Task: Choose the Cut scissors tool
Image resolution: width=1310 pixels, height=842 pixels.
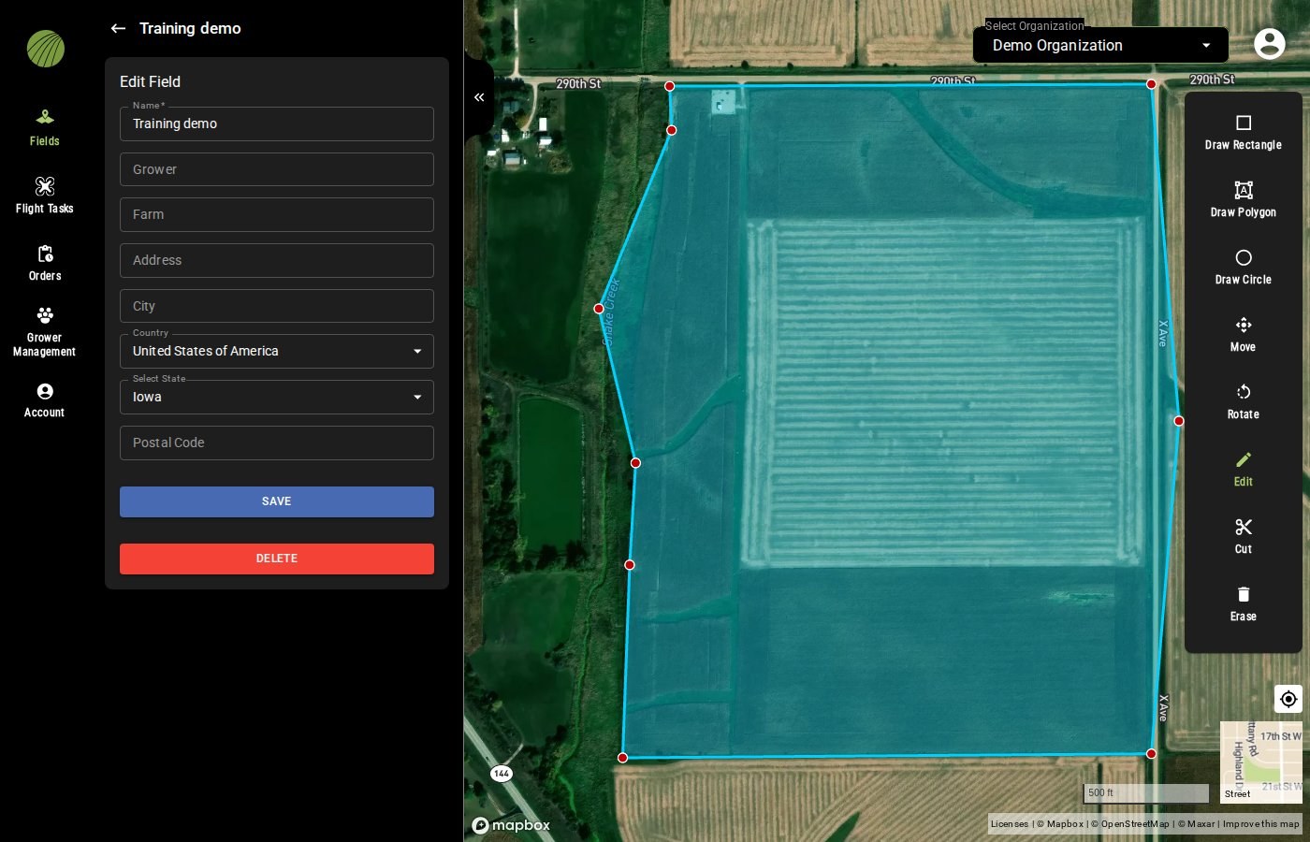Action: pos(1243,537)
